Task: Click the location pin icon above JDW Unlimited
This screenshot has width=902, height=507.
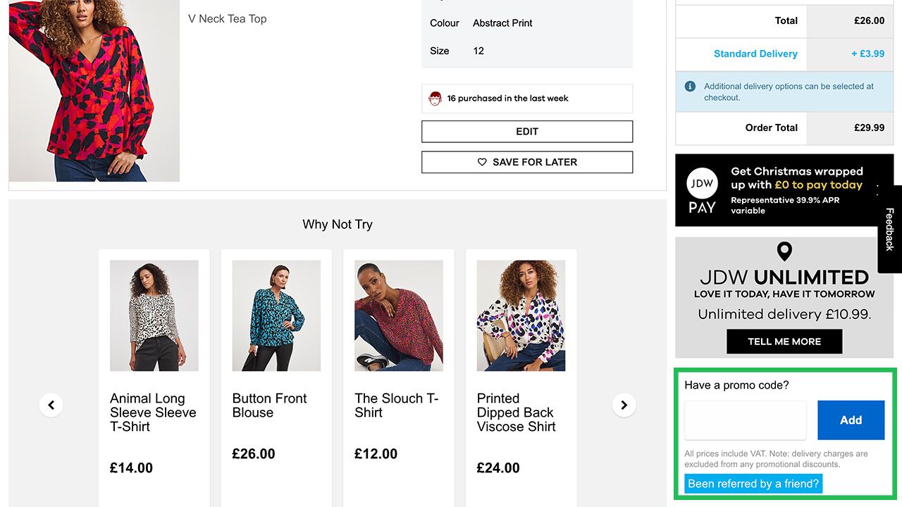Action: pos(784,251)
